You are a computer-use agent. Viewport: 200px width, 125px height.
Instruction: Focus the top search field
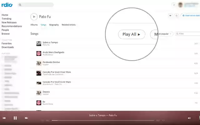point(36,5)
